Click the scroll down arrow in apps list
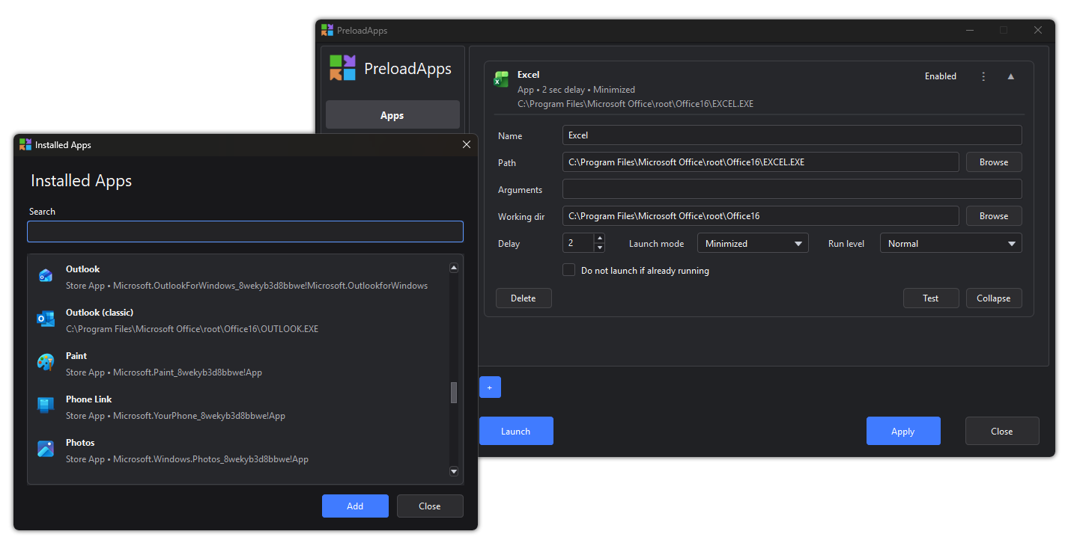Screen dimensions: 1068x546 coord(454,471)
